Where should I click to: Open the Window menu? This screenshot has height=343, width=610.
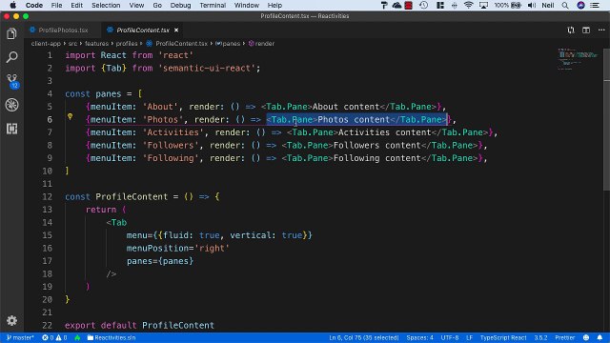point(246,5)
